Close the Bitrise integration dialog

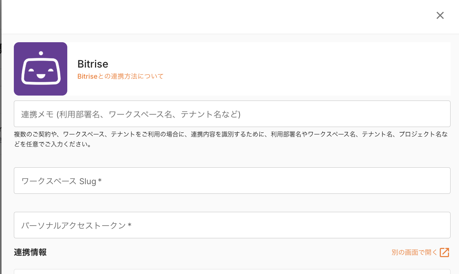click(440, 15)
